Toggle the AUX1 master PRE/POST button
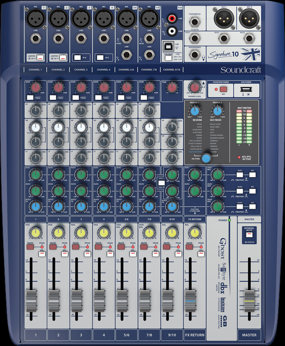The height and width of the screenshot is (346, 285). (240, 175)
